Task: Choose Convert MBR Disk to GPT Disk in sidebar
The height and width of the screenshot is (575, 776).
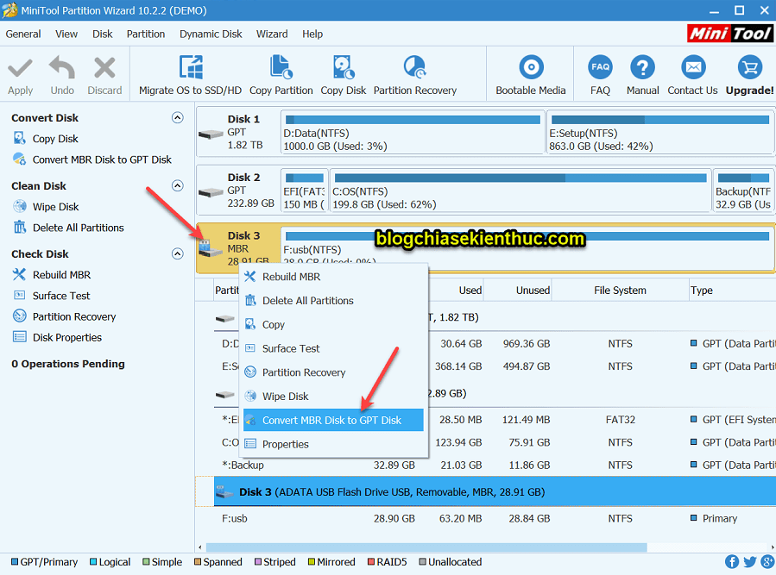Action: click(102, 159)
